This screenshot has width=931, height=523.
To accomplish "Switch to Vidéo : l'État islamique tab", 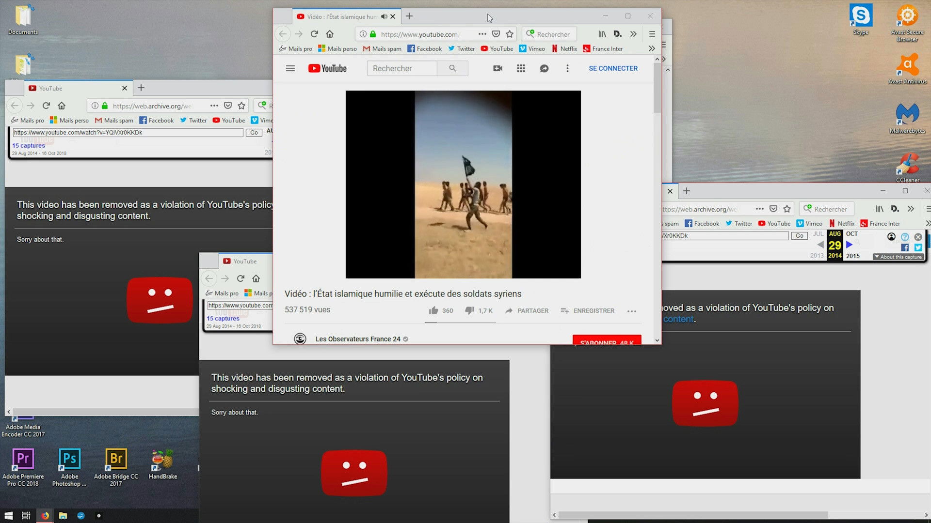I will click(x=339, y=16).
